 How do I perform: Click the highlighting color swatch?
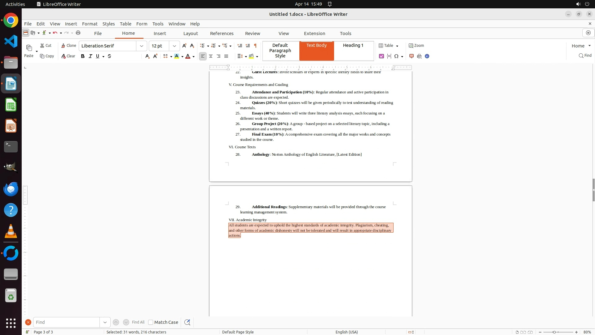(x=177, y=56)
